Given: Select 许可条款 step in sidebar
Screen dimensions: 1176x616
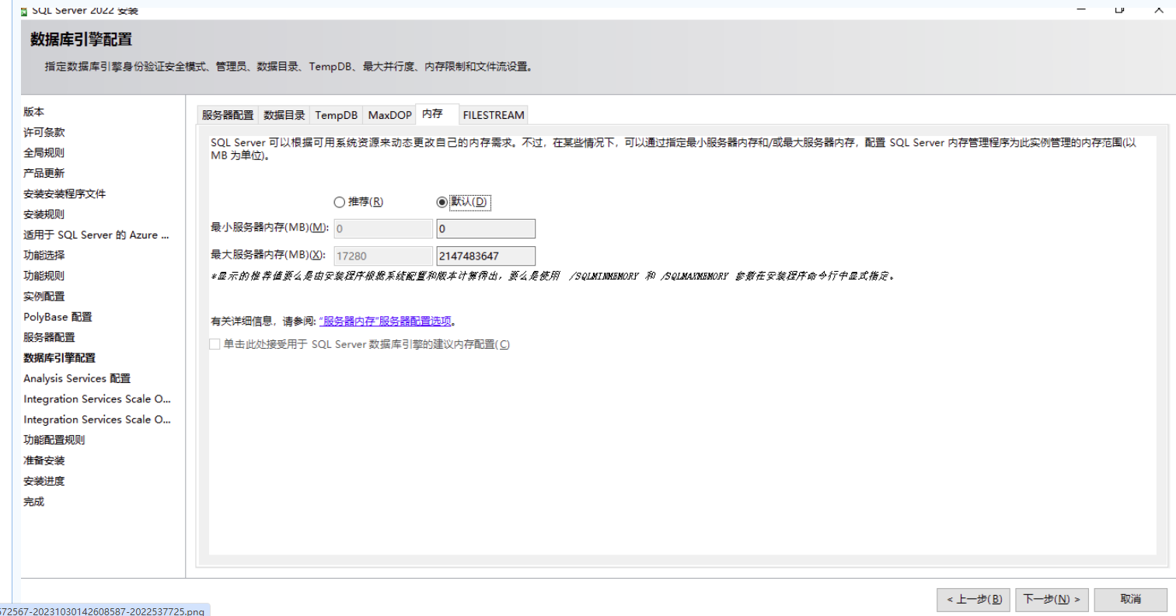Looking at the screenshot, I should [44, 132].
